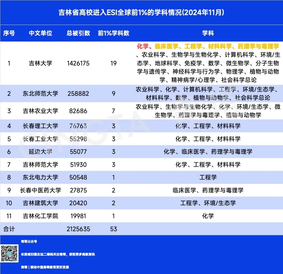283x274 pixels.
Task: Click subject '工程学' in 东北电力大学 row
Action: pyautogui.click(x=208, y=177)
